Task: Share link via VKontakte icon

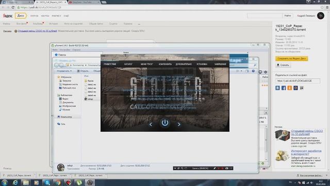Action: tap(277, 88)
